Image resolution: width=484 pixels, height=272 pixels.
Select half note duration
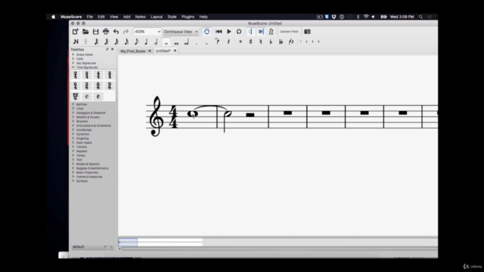[x=157, y=42]
